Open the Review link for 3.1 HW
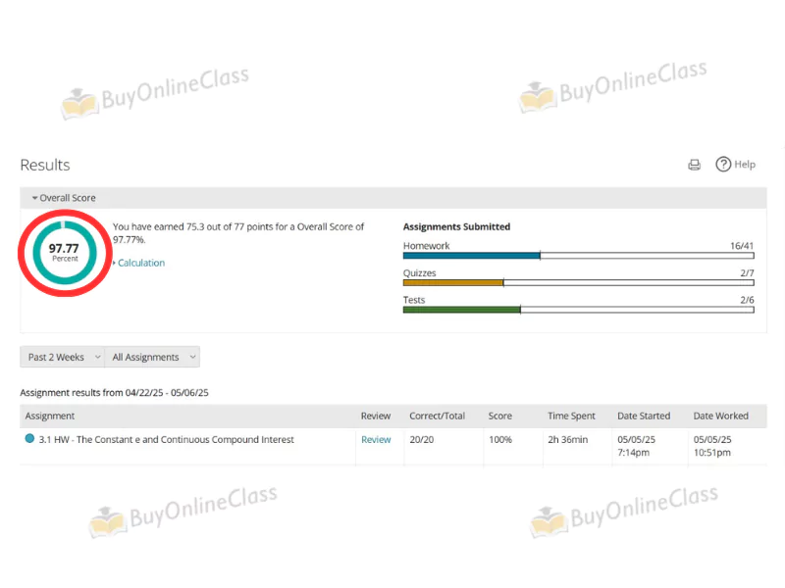Screen dimensions: 785x588 click(376, 439)
